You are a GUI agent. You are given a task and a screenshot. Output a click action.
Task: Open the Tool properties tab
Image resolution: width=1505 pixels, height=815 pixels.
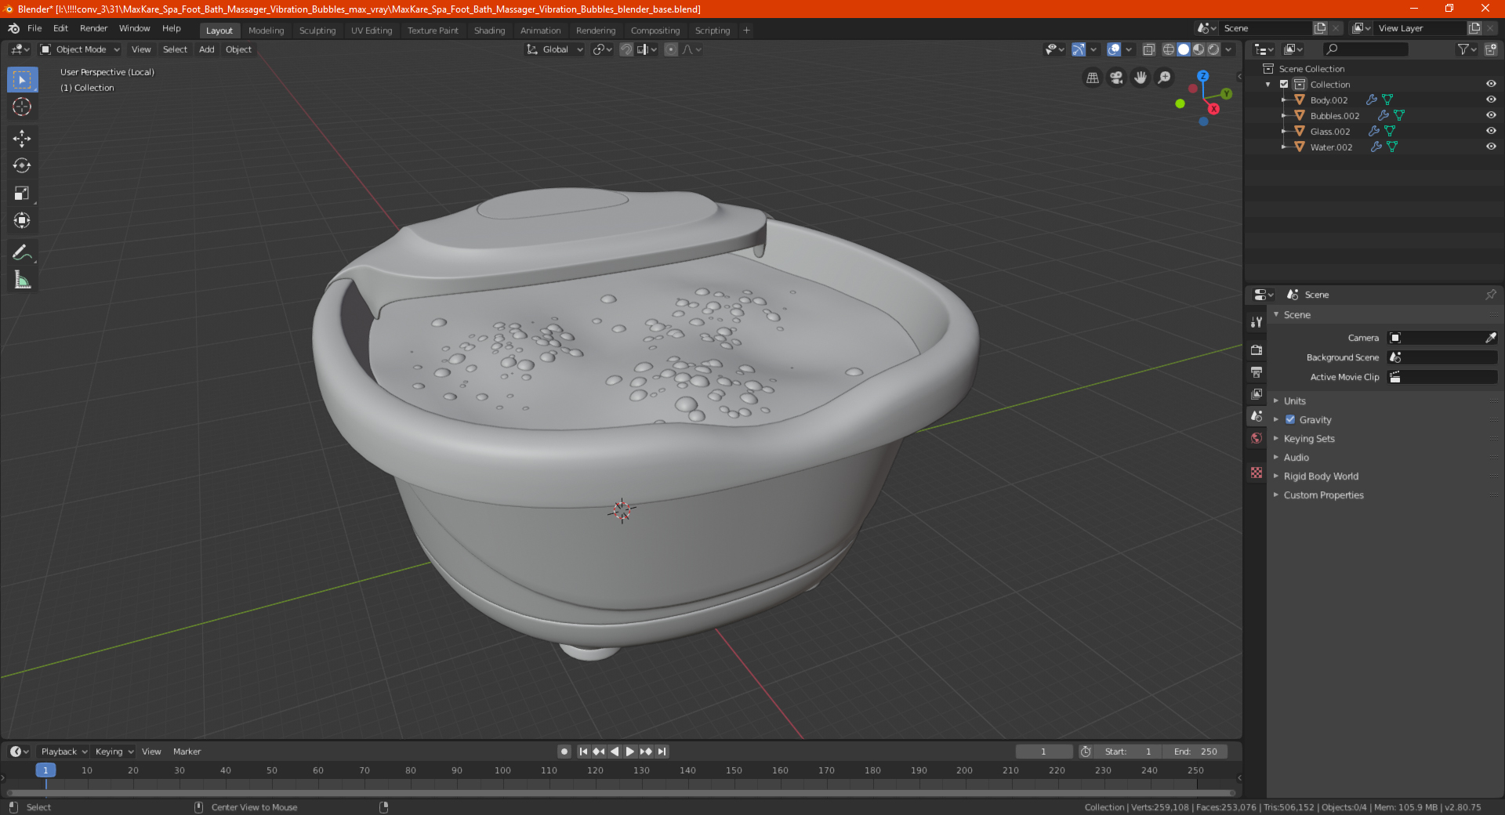point(1257,321)
